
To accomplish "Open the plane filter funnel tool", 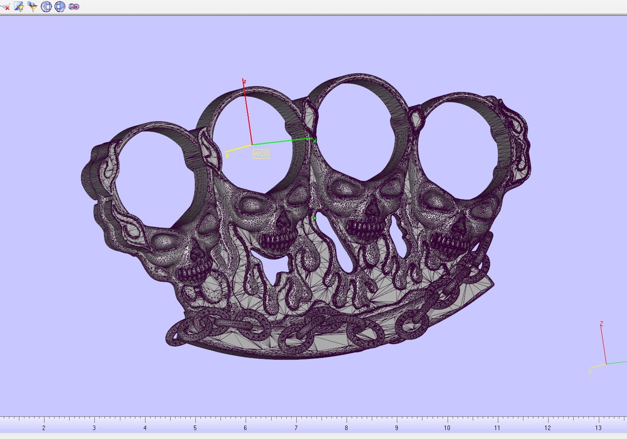I will pos(19,7).
